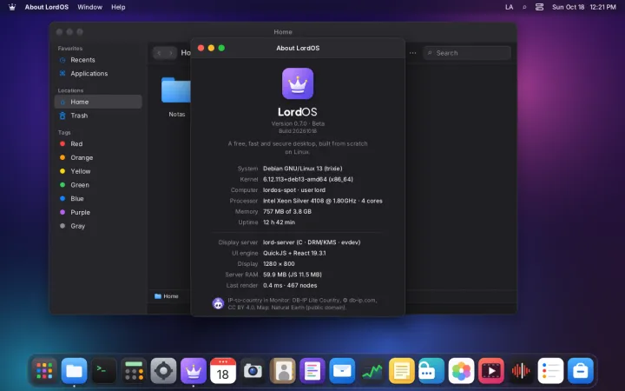Filter by the Purple tag
The image size is (625, 391).
(98, 212)
